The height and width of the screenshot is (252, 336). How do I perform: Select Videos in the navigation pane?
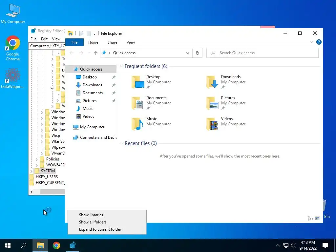click(88, 116)
